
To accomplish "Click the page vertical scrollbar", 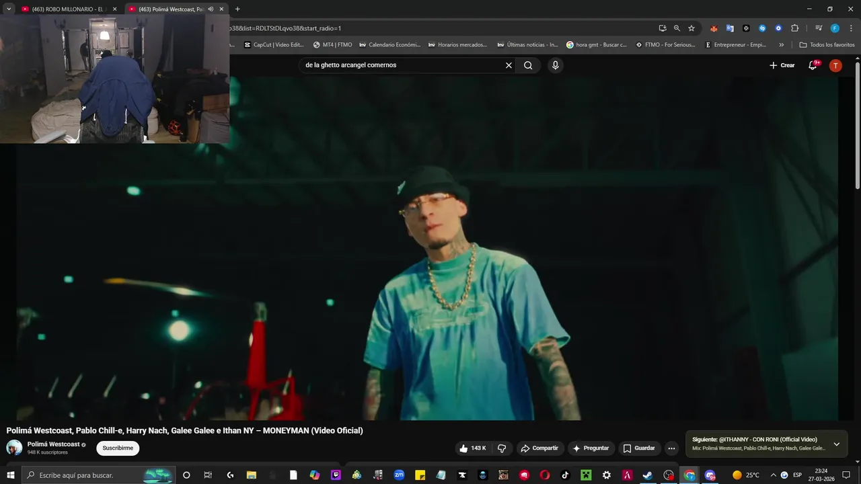I will tap(857, 124).
